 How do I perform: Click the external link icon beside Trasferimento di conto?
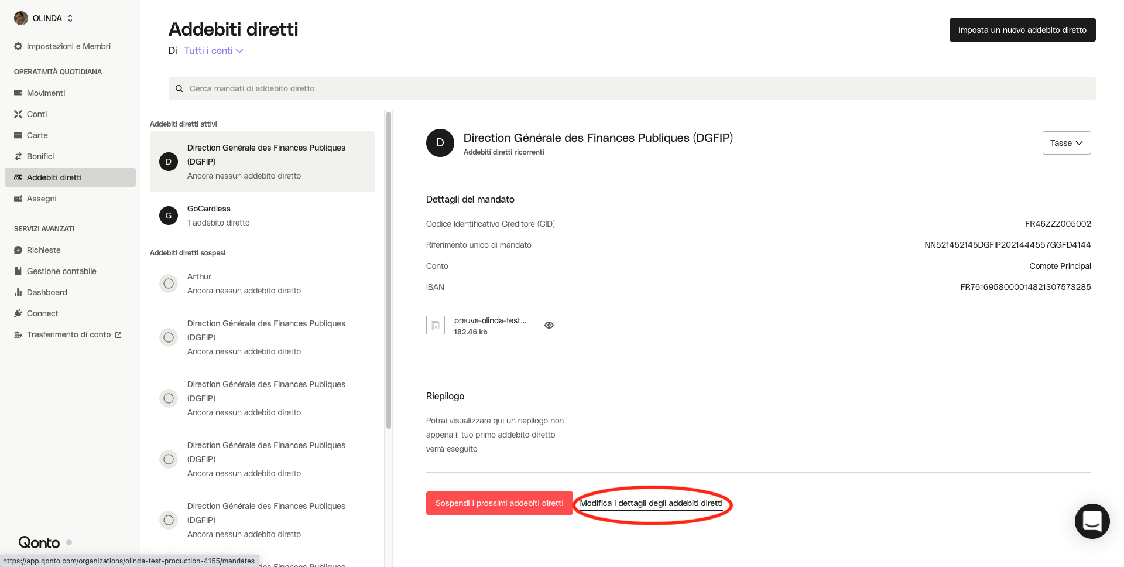[x=118, y=335]
